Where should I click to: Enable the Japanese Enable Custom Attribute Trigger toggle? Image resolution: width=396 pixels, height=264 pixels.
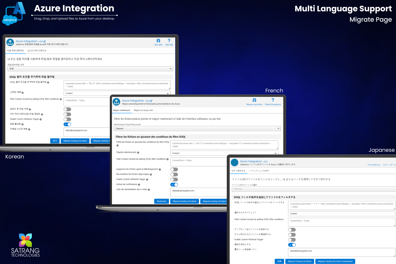[x=292, y=240]
